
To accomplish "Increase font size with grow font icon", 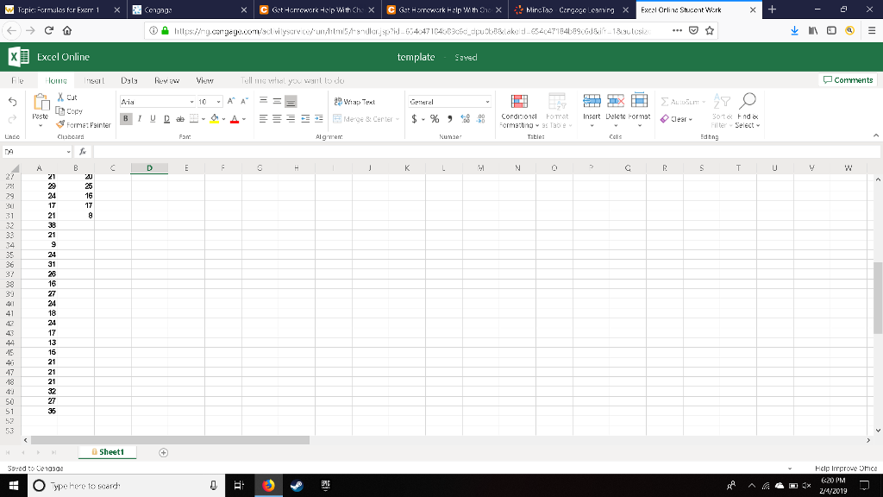I will pyautogui.click(x=231, y=102).
